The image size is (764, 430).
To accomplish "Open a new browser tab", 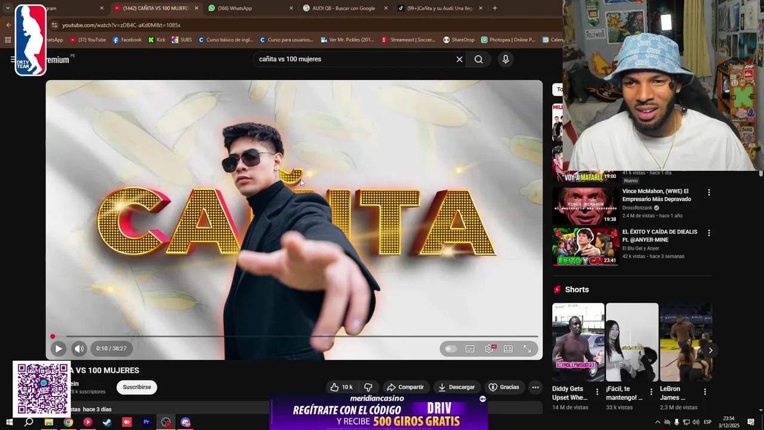I will [x=495, y=8].
